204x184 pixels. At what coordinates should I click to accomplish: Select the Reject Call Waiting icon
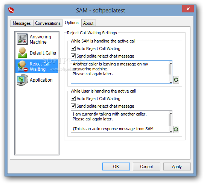[23, 66]
